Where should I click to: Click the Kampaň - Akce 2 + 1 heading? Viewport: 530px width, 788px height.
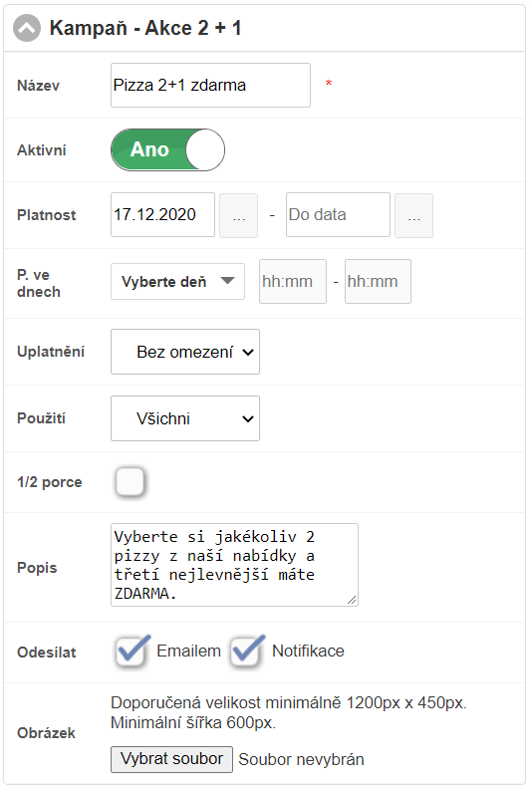[145, 28]
